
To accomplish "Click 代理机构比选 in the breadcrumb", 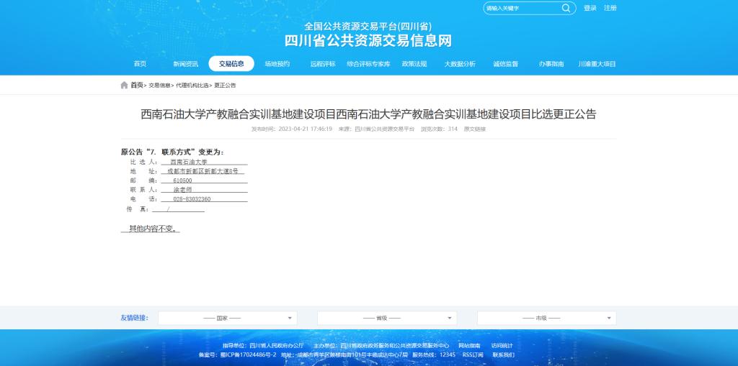I will coord(192,86).
